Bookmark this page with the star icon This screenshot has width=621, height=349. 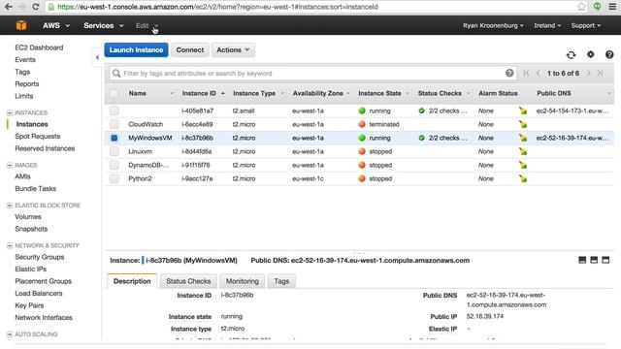(x=581, y=7)
